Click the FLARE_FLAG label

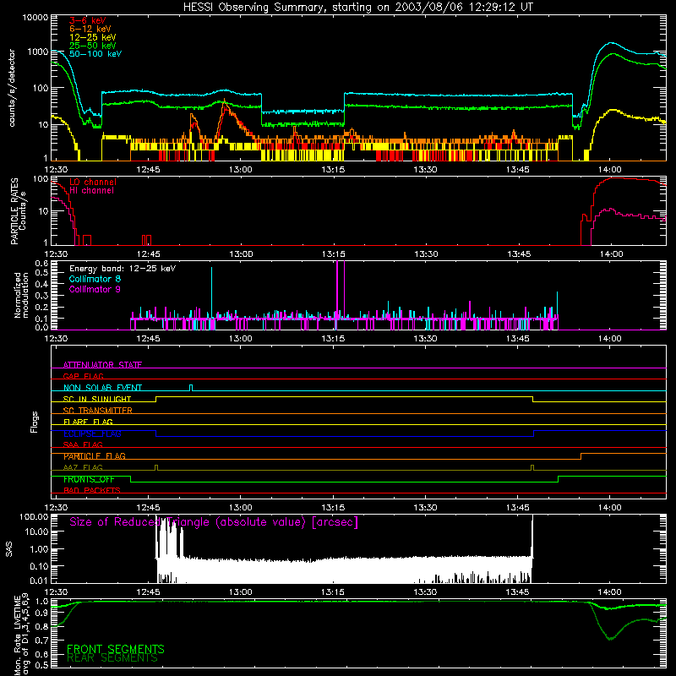pyautogui.click(x=88, y=422)
